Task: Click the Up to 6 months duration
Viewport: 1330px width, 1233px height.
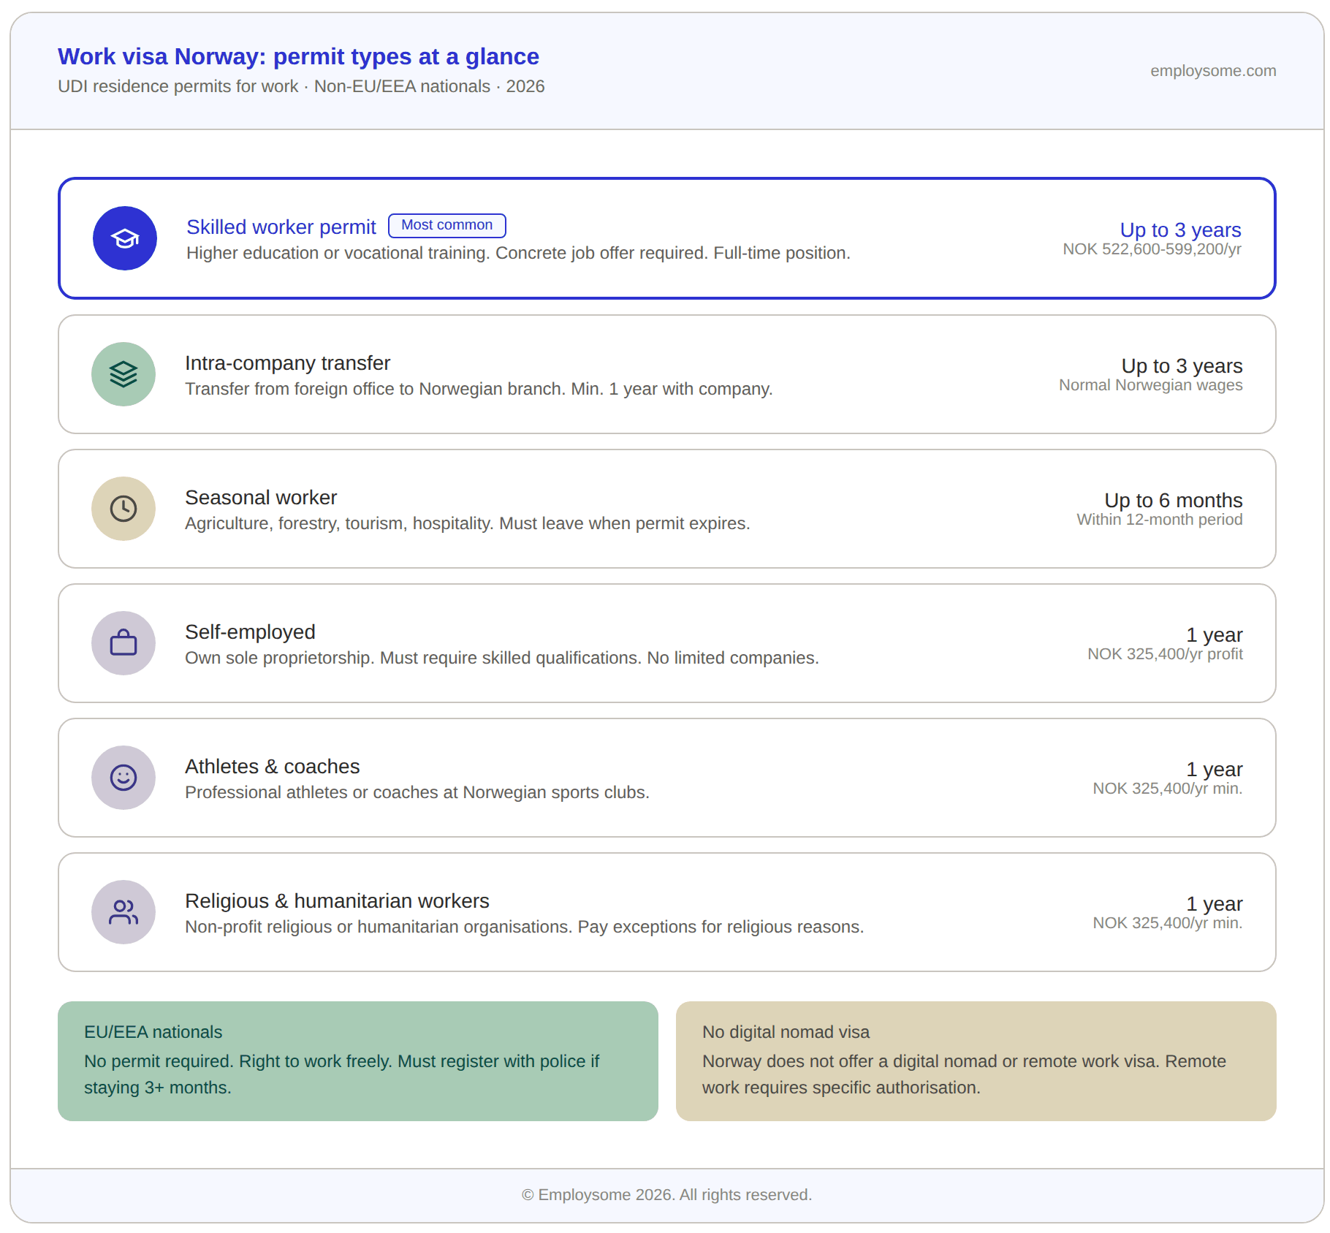Action: point(1173,501)
